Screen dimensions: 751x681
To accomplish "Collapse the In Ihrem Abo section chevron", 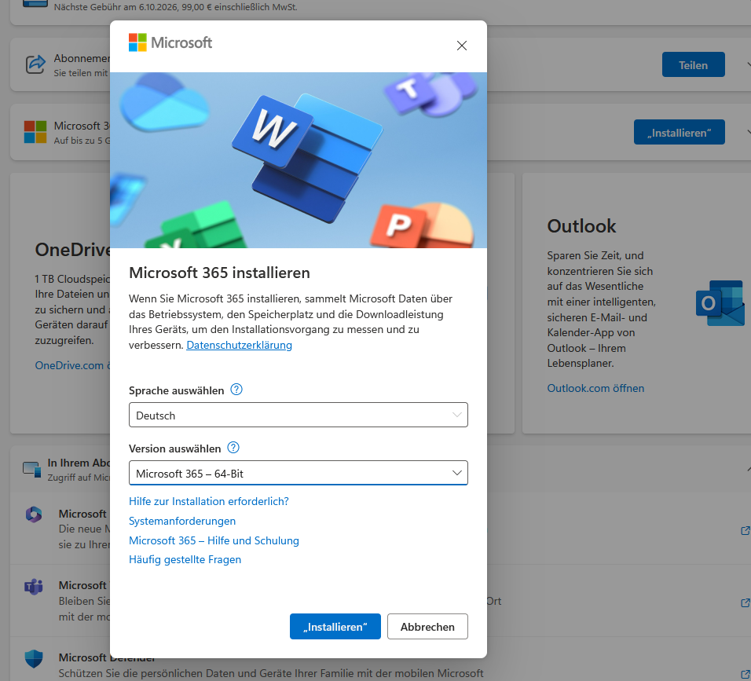I will [748, 468].
